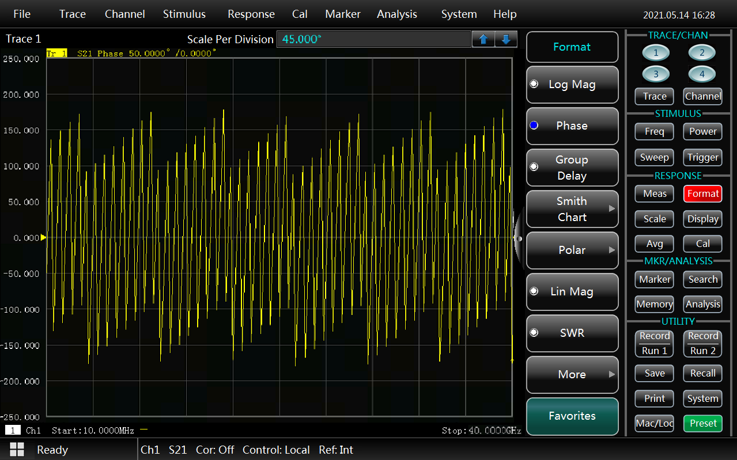Click the red Format button

click(703, 193)
